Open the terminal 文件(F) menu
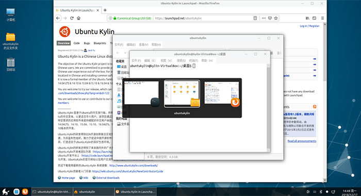The image size is (361, 196). coord(136,60)
